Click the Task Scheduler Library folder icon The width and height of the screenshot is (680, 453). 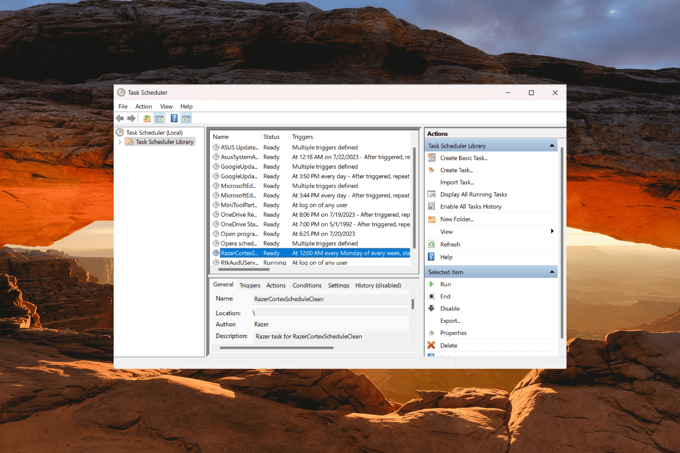130,142
